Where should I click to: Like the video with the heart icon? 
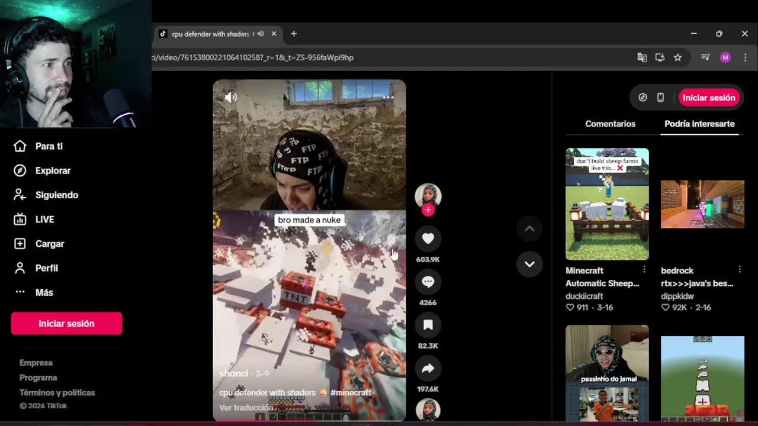click(x=428, y=238)
